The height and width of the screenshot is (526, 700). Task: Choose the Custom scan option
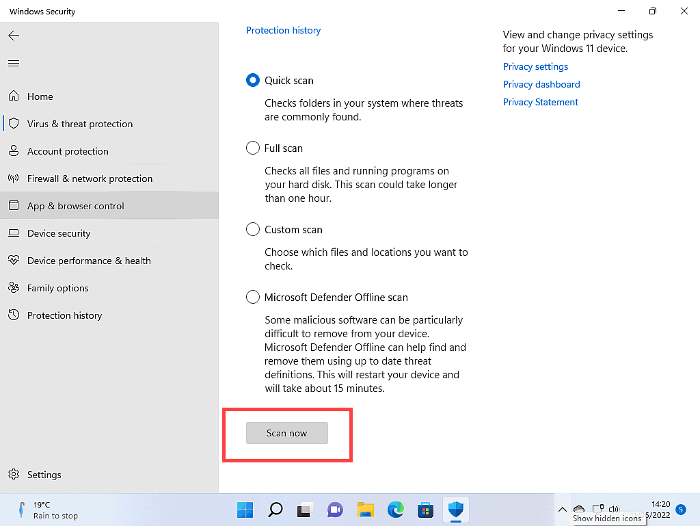(253, 229)
